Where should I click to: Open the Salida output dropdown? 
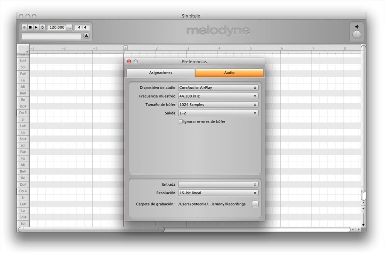(x=218, y=113)
